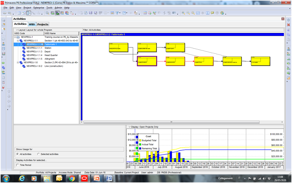Select the Depot WBS row
Viewport: 292px width, 183px height.
tap(46, 52)
